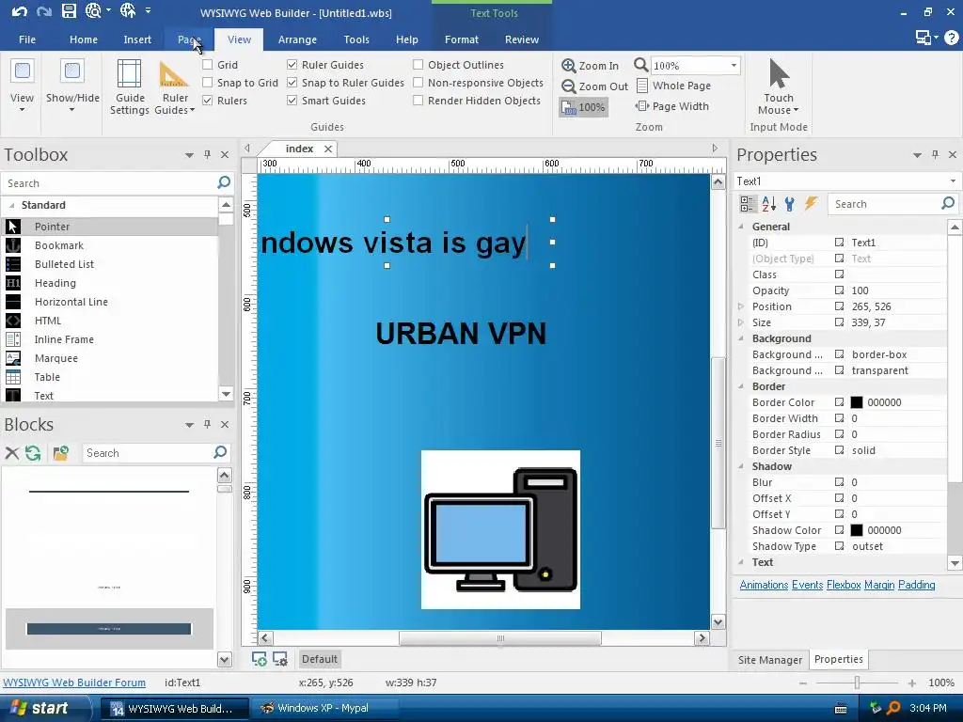Open the Flexbox link
Viewport: 963px width, 722px height.
[x=844, y=585]
